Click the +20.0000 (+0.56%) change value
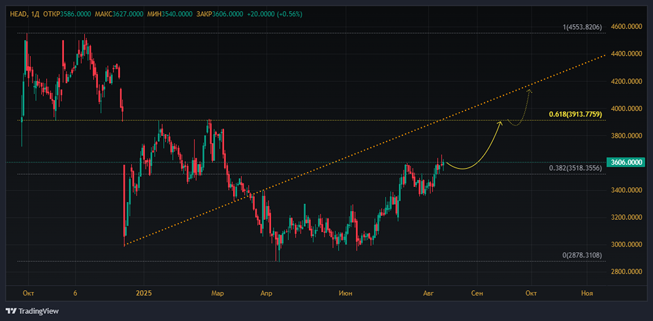 pos(274,14)
